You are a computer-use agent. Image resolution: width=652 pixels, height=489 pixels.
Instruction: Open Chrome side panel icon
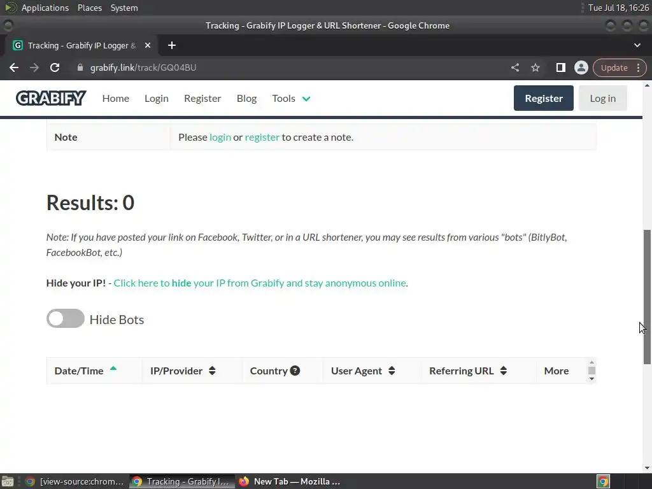[x=561, y=67]
